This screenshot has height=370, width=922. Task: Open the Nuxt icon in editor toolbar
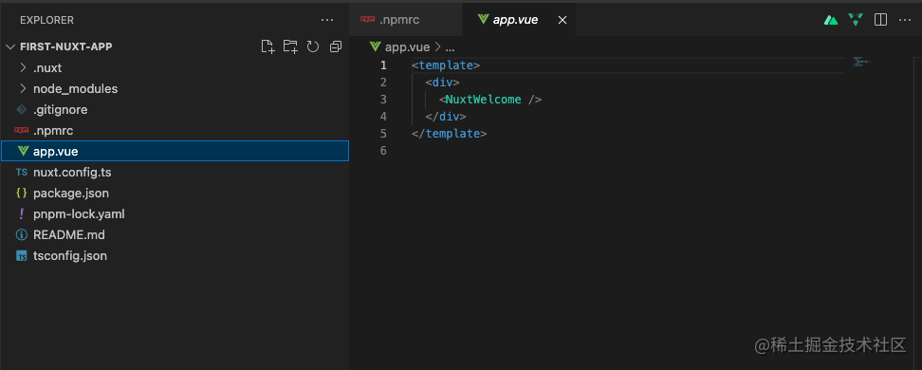(831, 20)
